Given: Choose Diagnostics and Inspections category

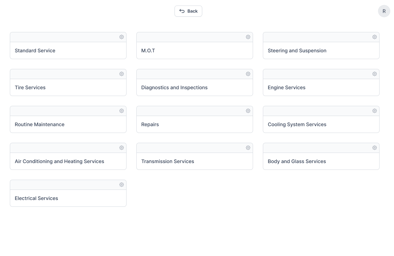Looking at the screenshot, I should point(175,87).
